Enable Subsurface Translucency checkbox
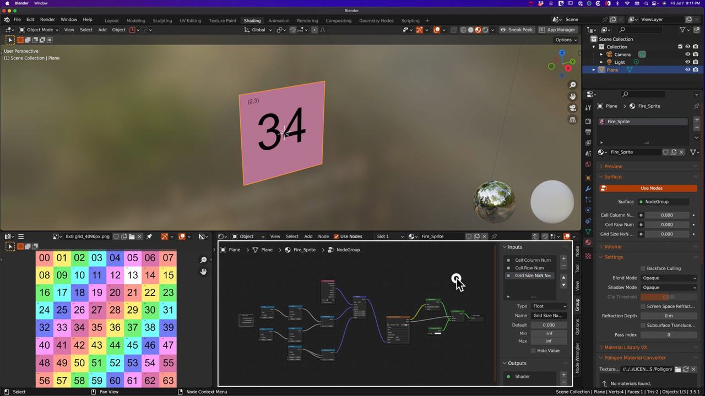The height and width of the screenshot is (396, 705). coord(643,325)
